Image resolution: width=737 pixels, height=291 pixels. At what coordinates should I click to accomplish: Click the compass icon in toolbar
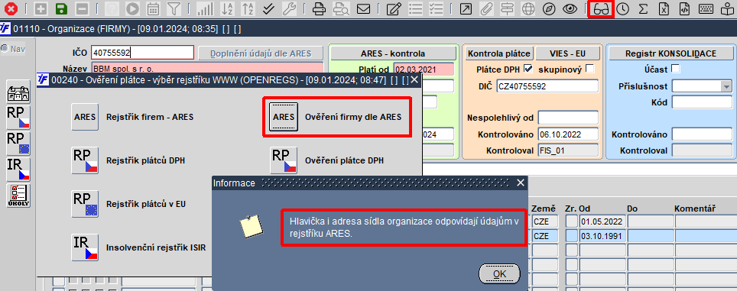click(549, 8)
